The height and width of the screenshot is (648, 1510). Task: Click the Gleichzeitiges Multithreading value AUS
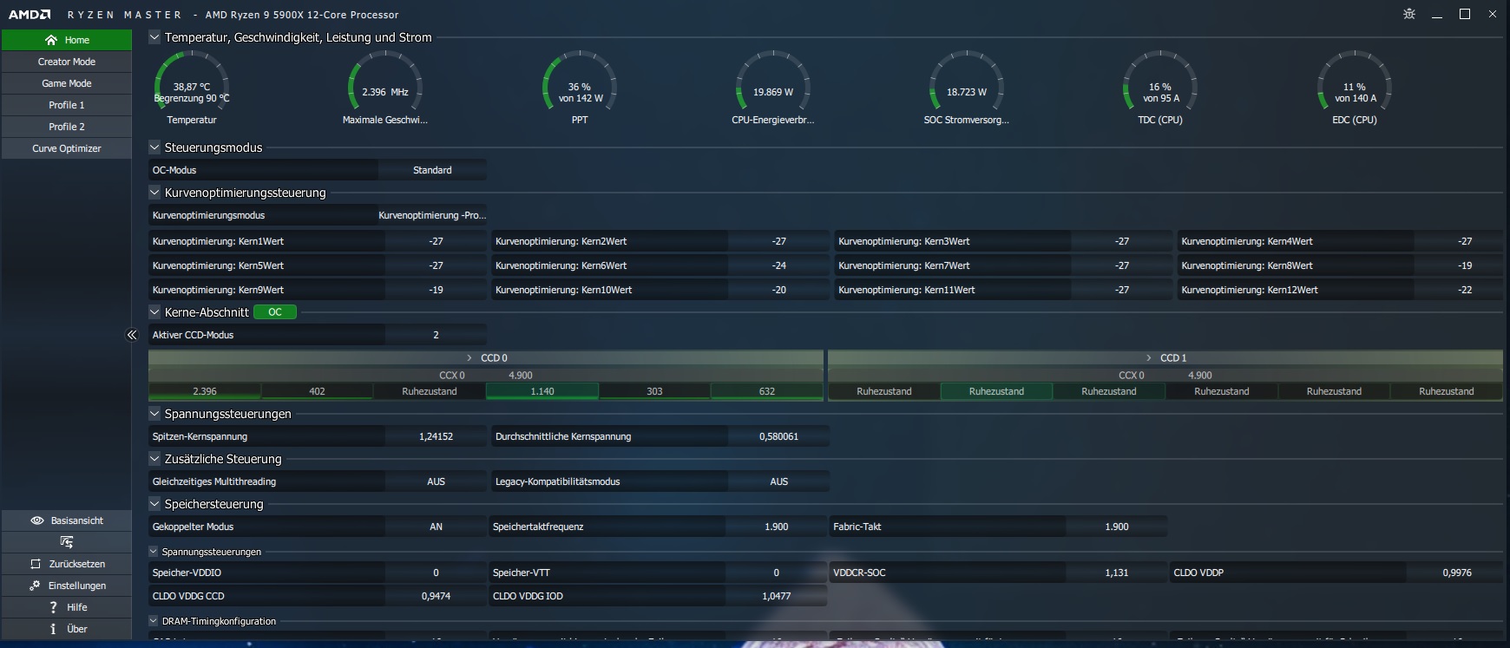coord(436,481)
